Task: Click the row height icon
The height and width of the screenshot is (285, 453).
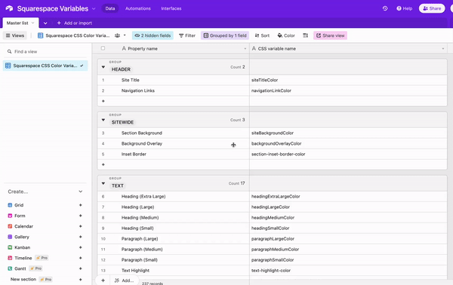Action: [305, 35]
